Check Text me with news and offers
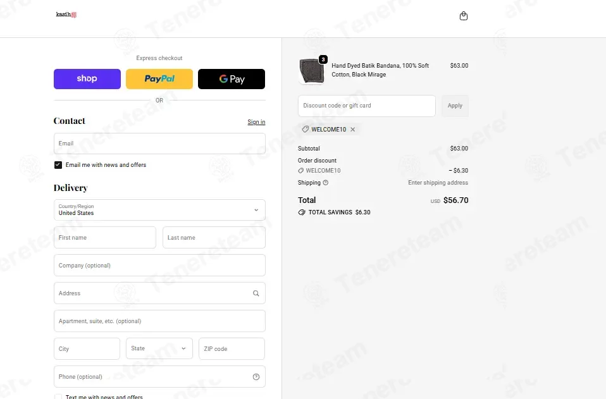The image size is (606, 399). 58,396
